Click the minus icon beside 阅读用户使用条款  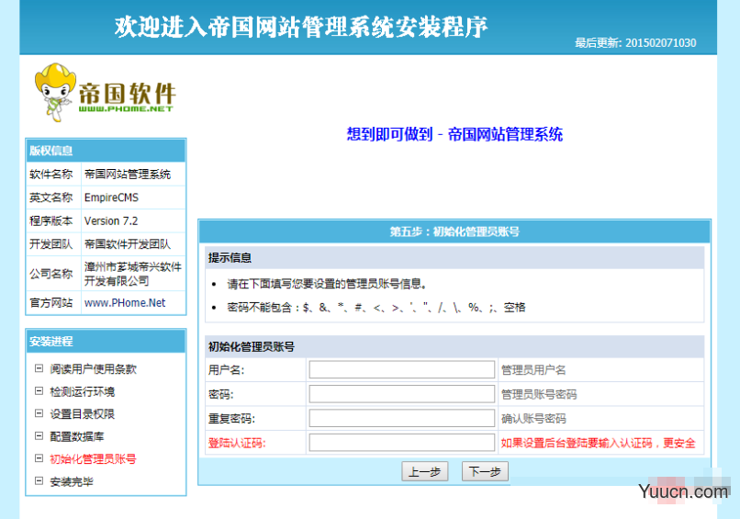click(39, 368)
